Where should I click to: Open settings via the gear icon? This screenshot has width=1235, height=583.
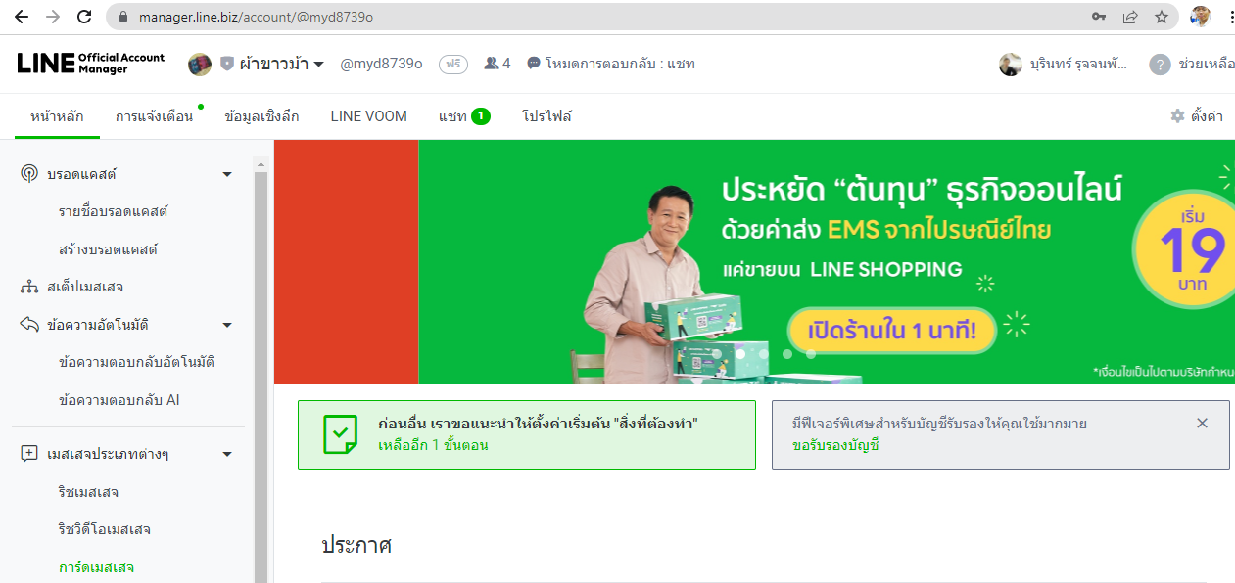[1177, 115]
